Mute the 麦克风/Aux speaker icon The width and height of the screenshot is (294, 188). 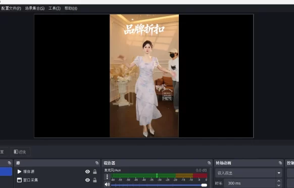click(x=107, y=184)
